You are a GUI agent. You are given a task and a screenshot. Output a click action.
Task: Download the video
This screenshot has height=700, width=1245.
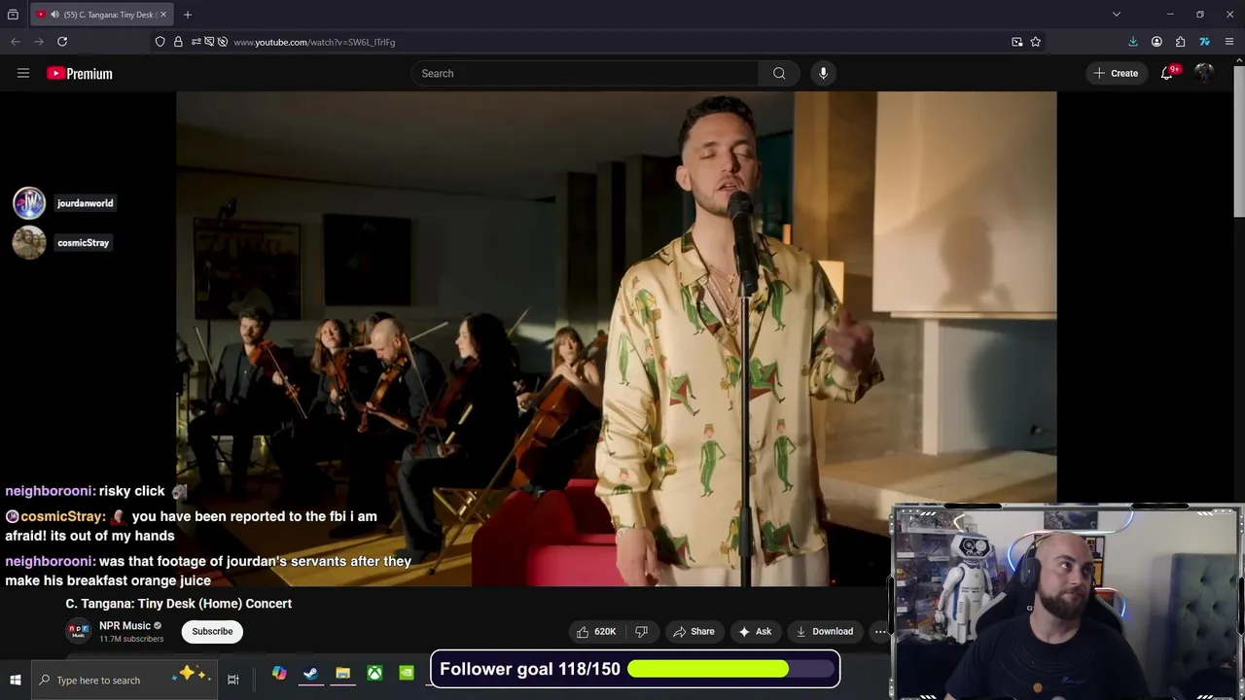click(824, 631)
